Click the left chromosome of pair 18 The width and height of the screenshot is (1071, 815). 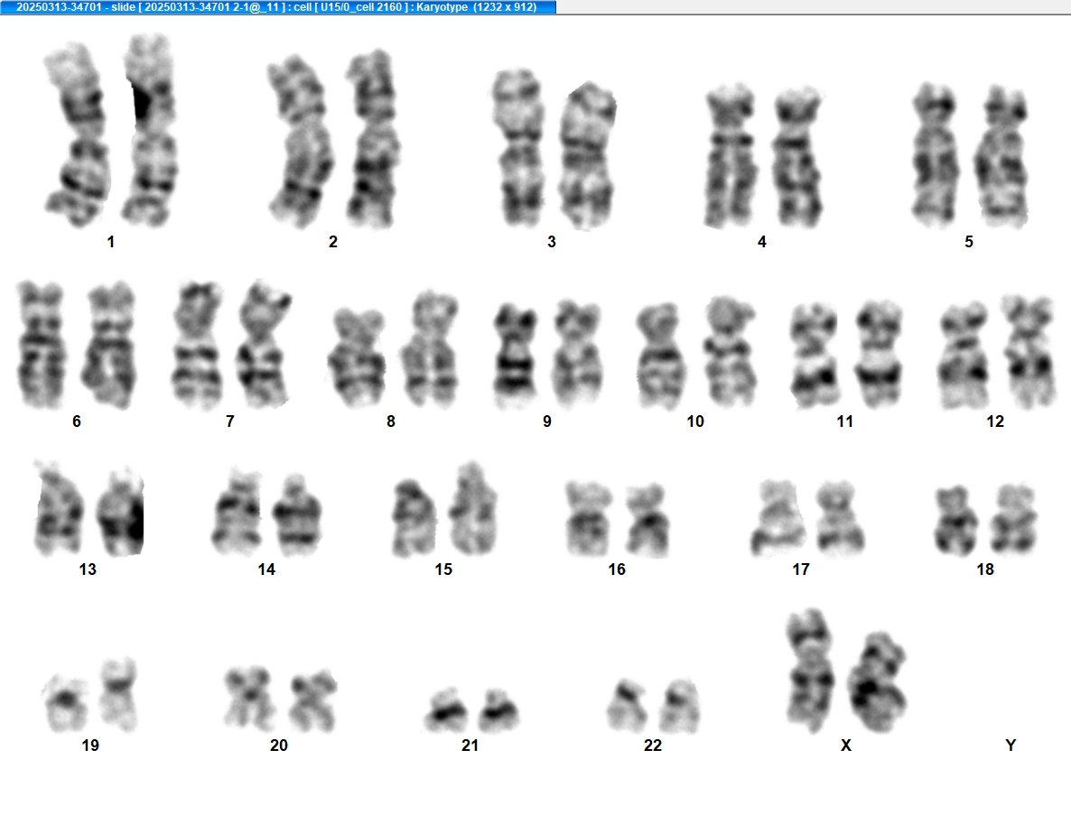[956, 521]
